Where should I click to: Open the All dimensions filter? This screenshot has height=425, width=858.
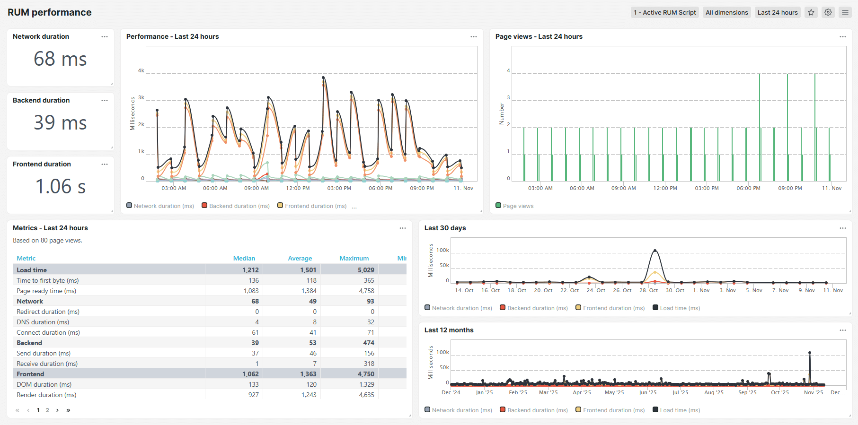point(726,13)
